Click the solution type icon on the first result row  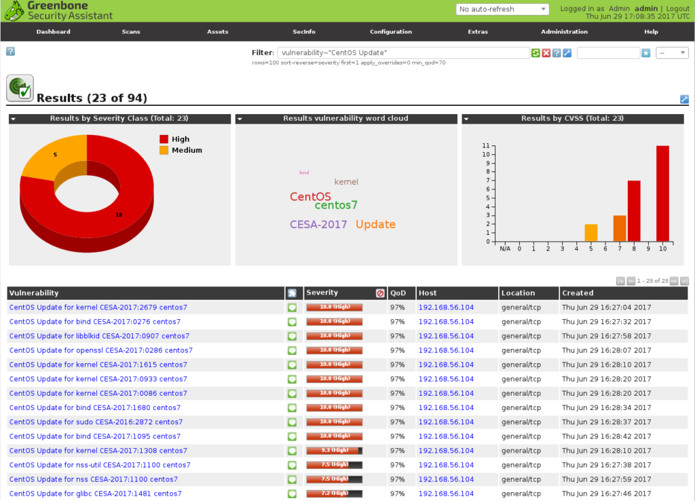pos(292,308)
